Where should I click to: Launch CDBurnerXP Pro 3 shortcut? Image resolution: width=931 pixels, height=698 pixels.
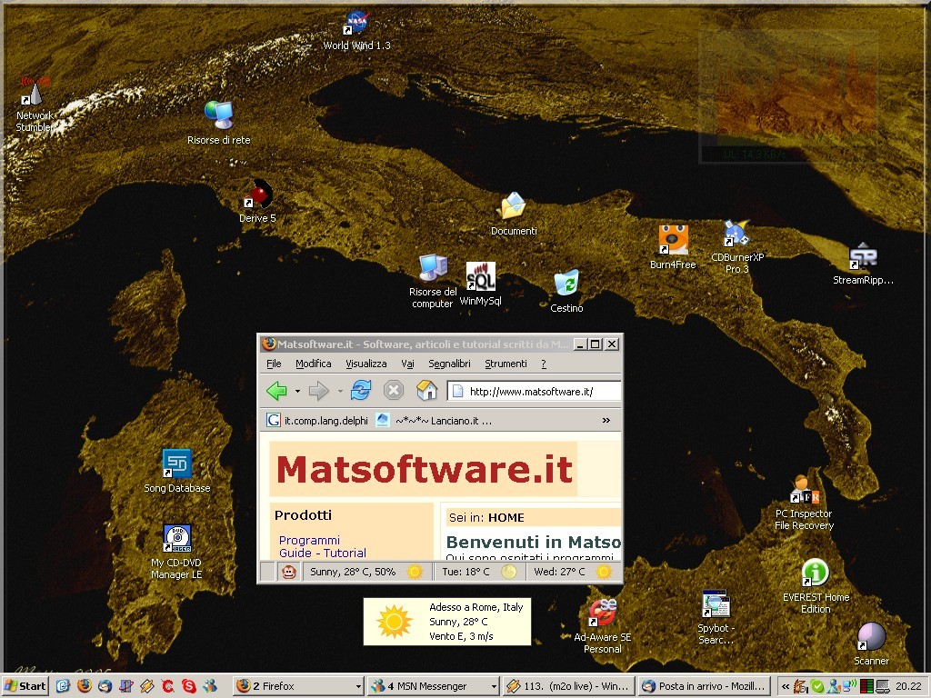[737, 247]
